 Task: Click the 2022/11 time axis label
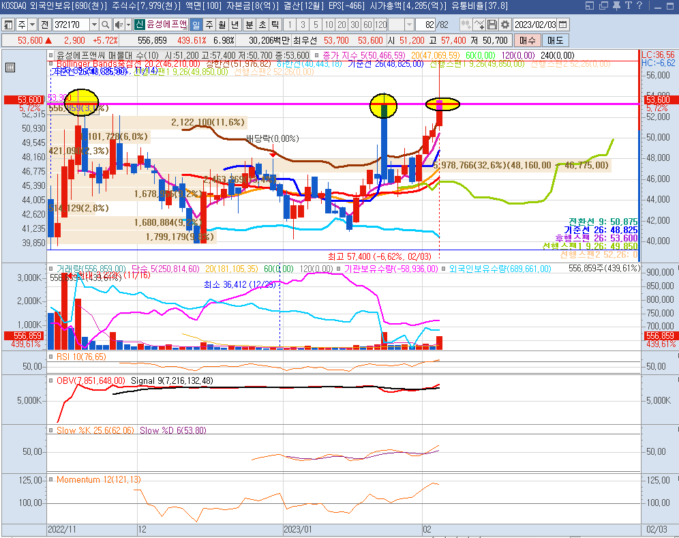coord(61,529)
